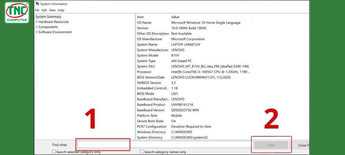This screenshot has width=345, height=155.
Task: Open the Help menu
Action: [x=61, y=10]
